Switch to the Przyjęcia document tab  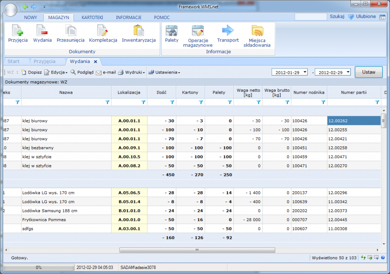point(44,61)
